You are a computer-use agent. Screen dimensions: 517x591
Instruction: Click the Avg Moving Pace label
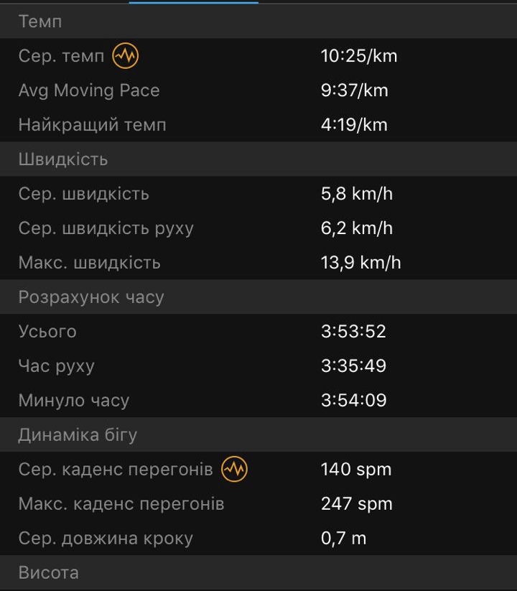coord(89,90)
